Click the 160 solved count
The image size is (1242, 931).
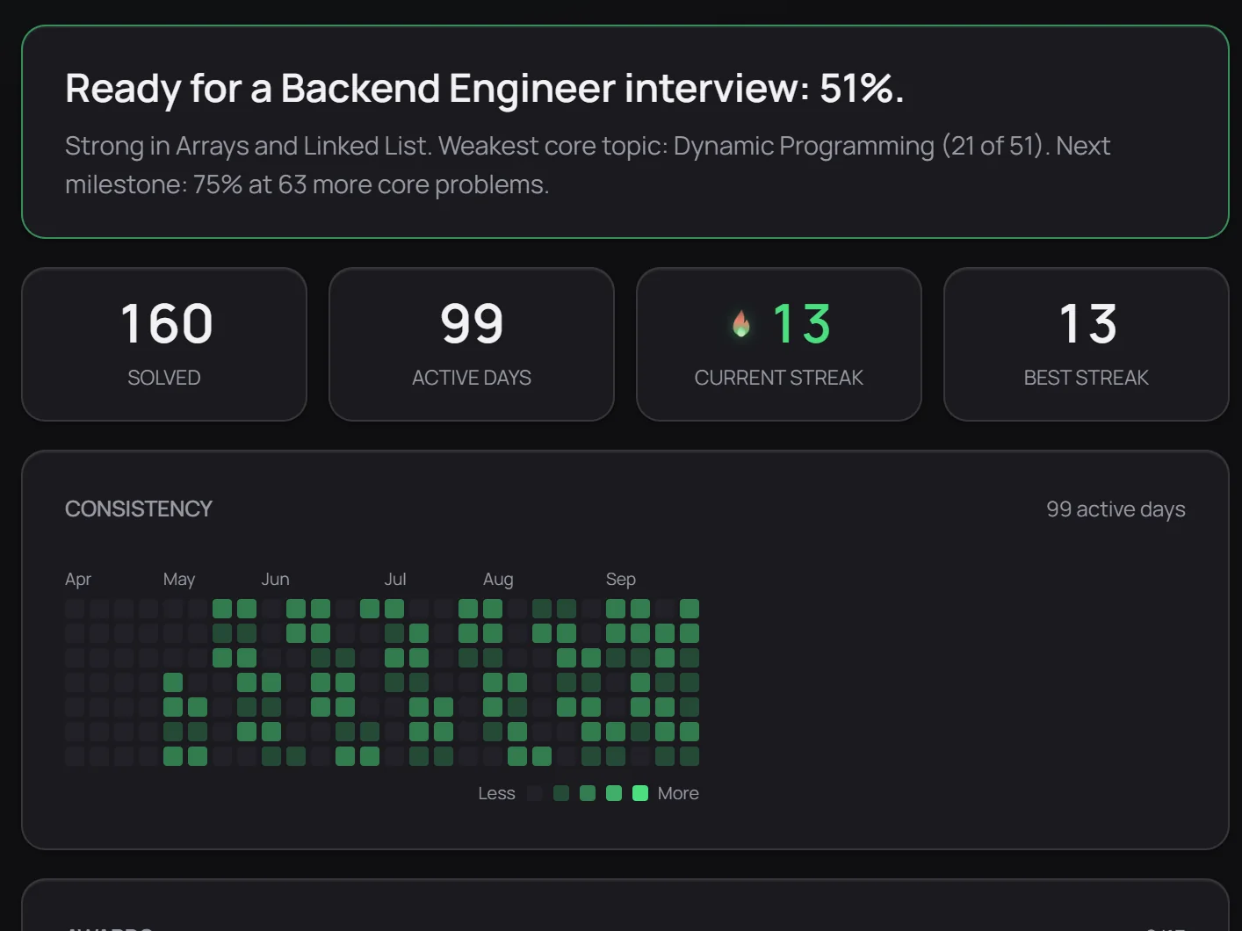[166, 323]
